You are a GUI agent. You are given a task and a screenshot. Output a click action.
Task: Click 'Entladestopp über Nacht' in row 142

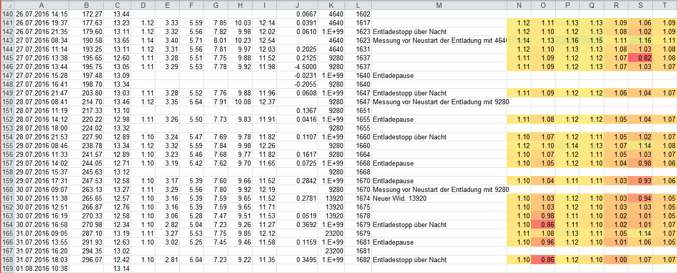(x=439, y=31)
